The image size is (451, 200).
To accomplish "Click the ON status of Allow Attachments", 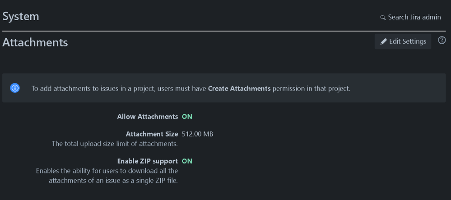I will [x=187, y=117].
